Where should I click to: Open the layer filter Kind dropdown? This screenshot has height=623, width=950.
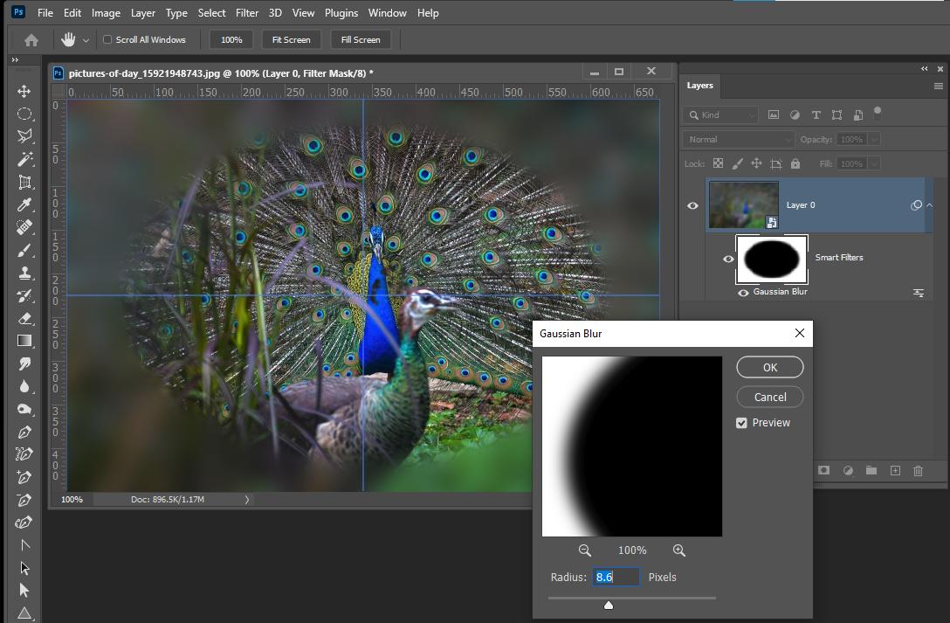[x=721, y=114]
